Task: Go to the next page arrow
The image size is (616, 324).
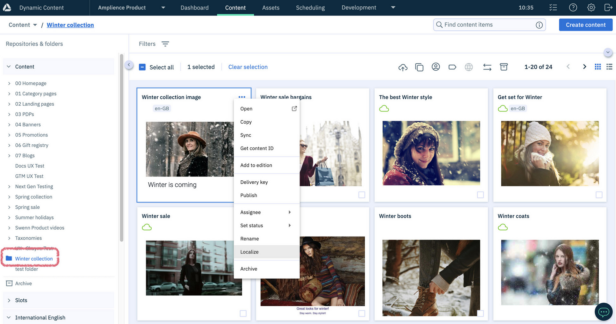Action: (x=584, y=67)
